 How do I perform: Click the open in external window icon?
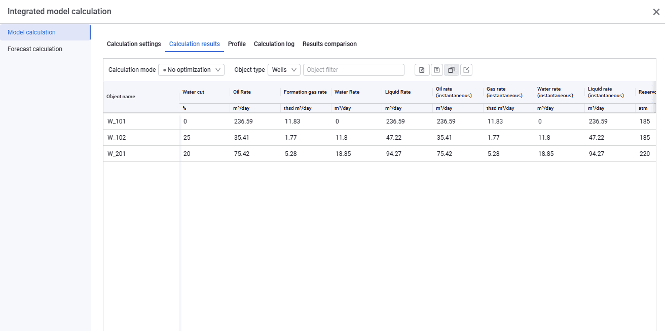click(466, 70)
